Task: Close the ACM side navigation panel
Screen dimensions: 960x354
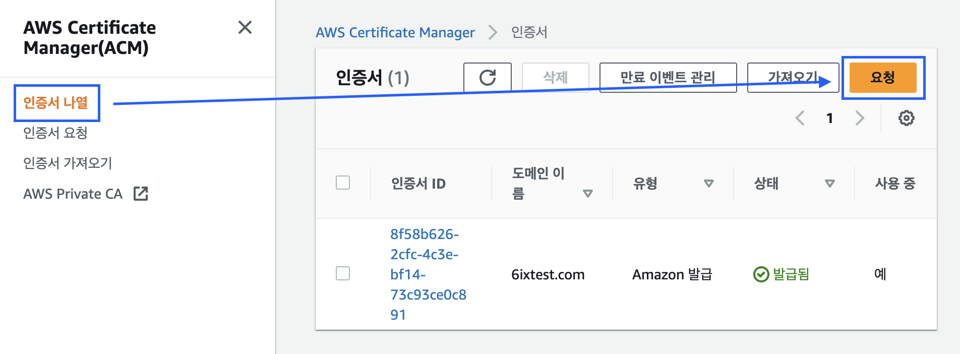Action: [245, 27]
